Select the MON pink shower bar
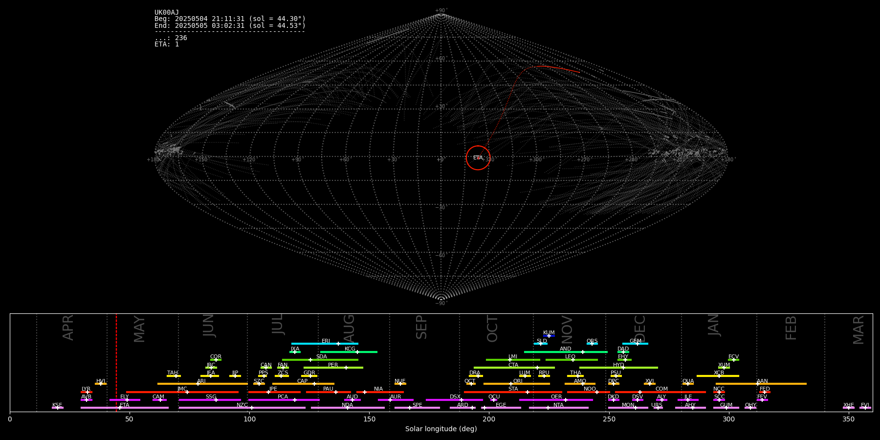 coord(628,408)
